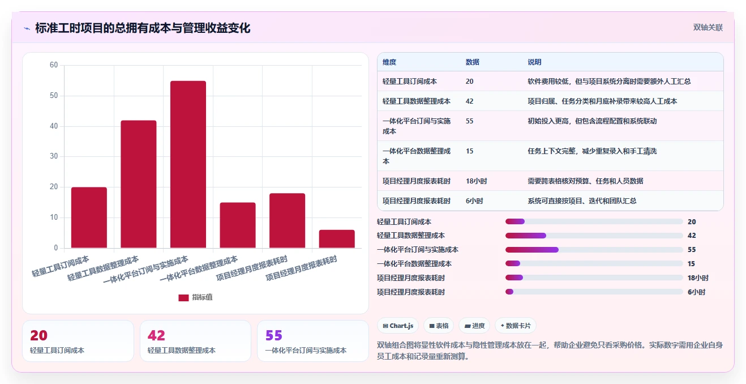This screenshot has width=746, height=384.
Task: Open the stat card showing 20
Action: (x=78, y=341)
